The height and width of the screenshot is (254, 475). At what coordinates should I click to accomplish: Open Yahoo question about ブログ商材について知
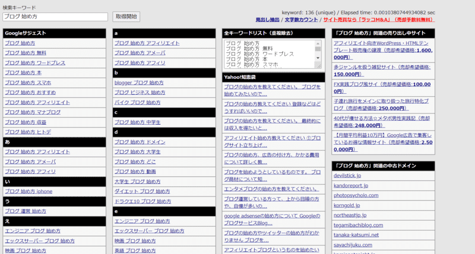273,175
